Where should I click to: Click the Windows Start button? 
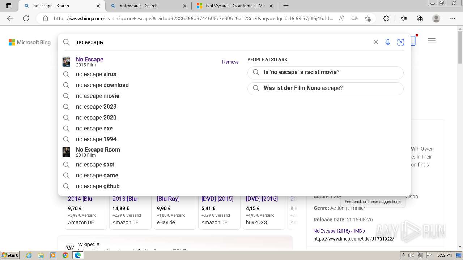(x=10, y=255)
